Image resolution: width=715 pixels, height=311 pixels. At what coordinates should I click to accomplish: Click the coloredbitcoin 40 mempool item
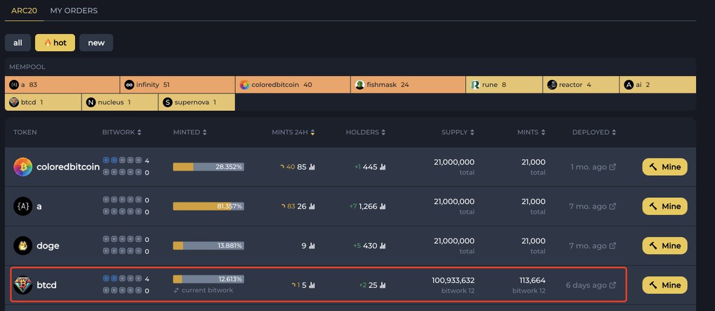click(293, 85)
